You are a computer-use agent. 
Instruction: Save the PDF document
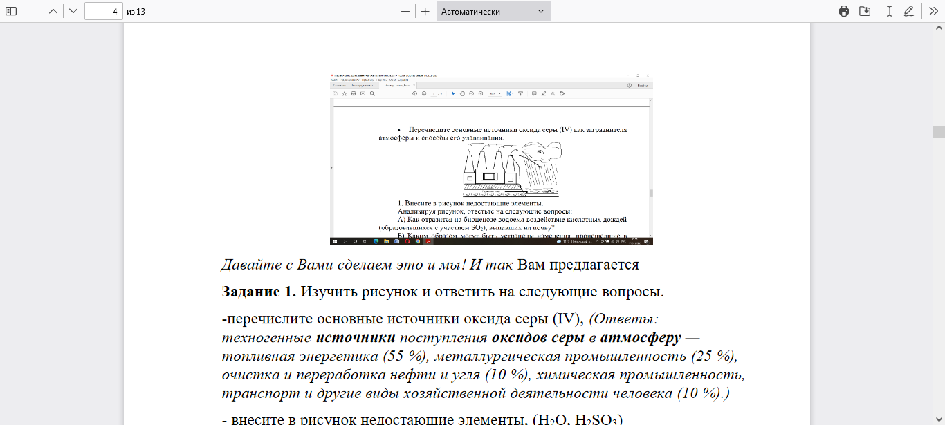click(865, 11)
